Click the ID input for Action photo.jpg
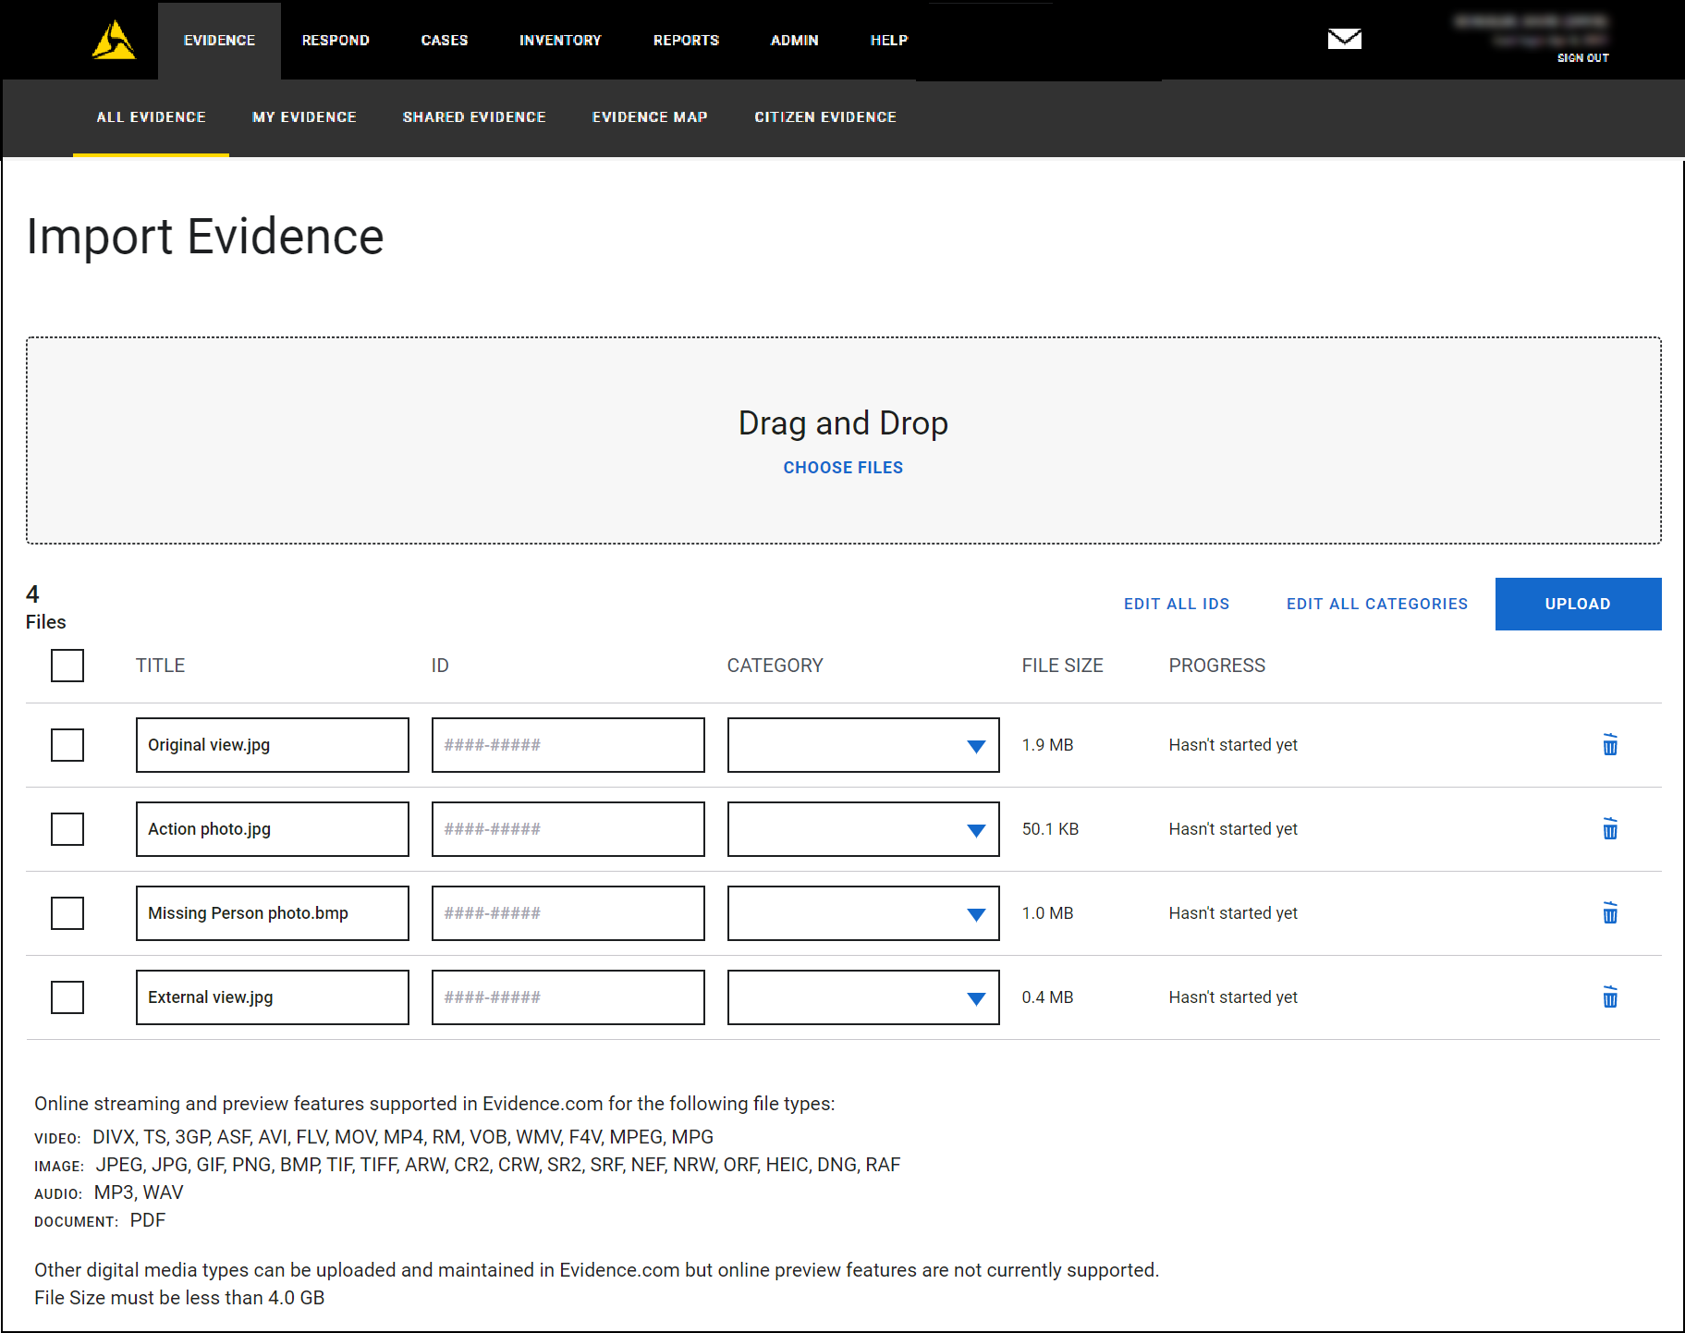The height and width of the screenshot is (1333, 1685). tap(568, 829)
